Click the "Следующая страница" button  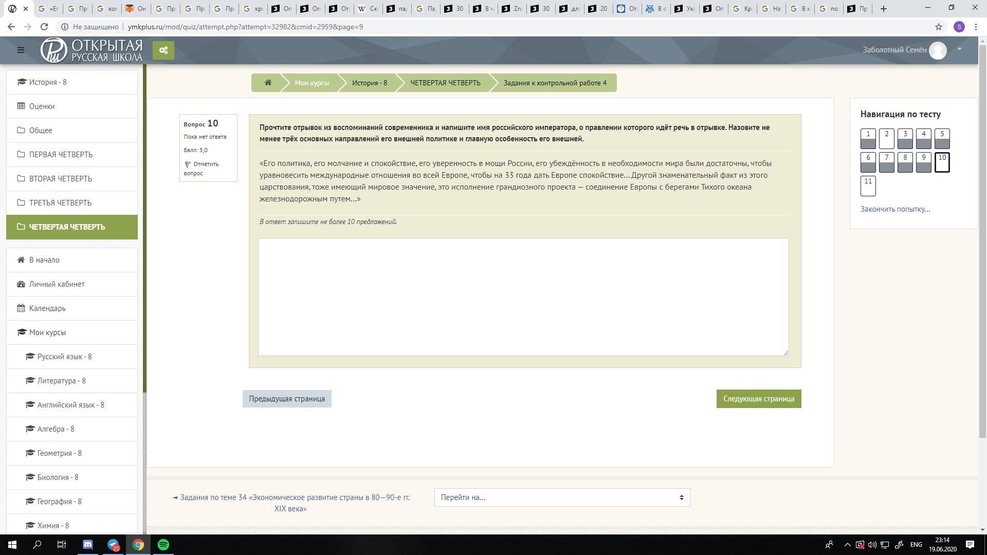click(758, 399)
